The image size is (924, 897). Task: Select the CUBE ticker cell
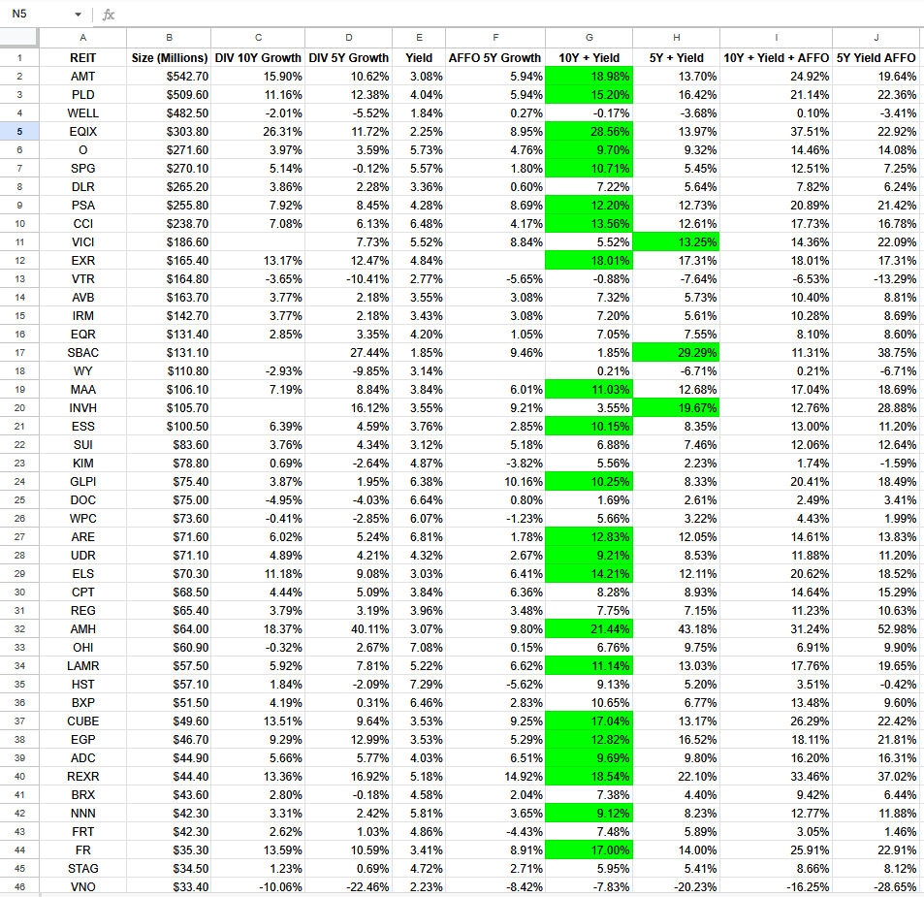click(x=83, y=721)
